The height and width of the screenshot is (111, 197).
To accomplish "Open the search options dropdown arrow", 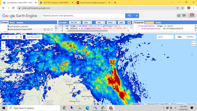I will tap(137, 16).
